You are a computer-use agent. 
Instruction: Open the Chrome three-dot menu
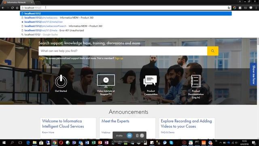256,8
